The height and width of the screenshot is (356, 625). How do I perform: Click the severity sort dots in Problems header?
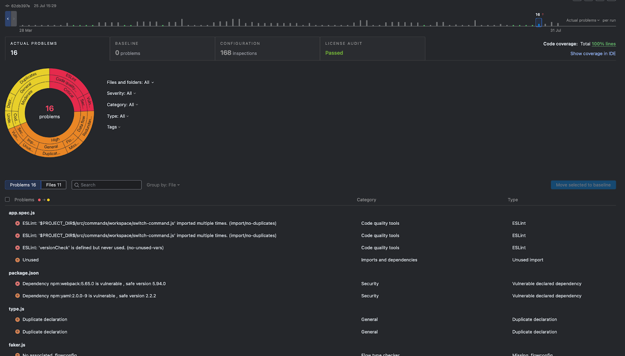point(44,200)
